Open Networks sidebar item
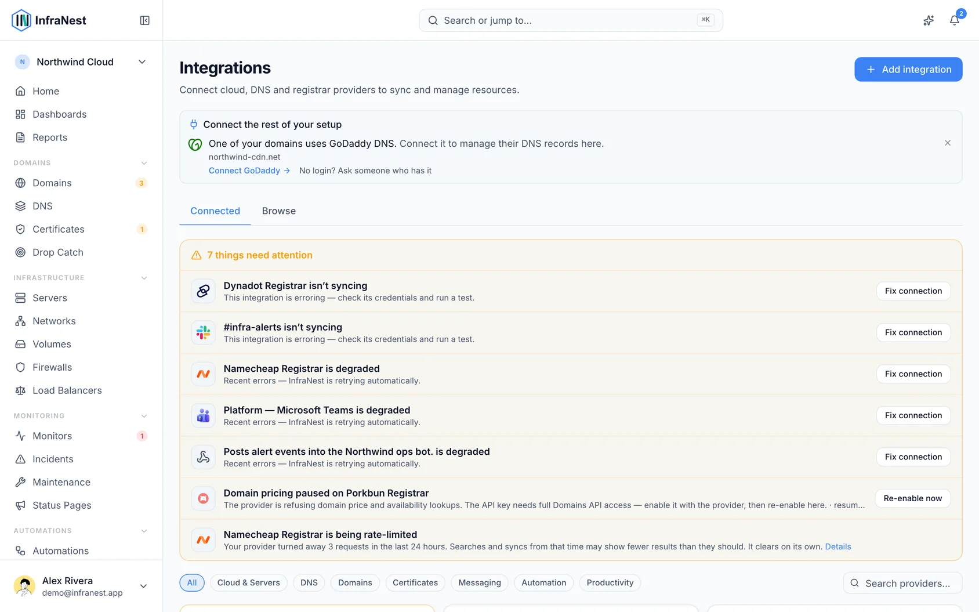The image size is (979, 612). pyautogui.click(x=81, y=321)
